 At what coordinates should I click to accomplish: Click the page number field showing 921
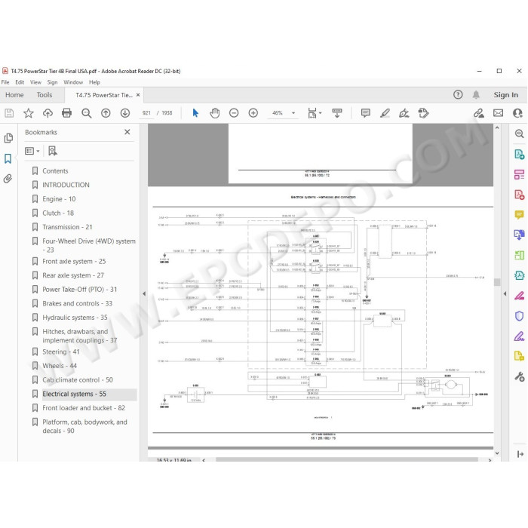tap(146, 113)
